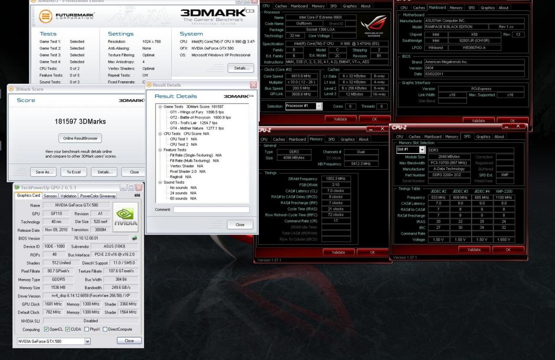Collapse the CPU Tests tree node

tap(160, 134)
